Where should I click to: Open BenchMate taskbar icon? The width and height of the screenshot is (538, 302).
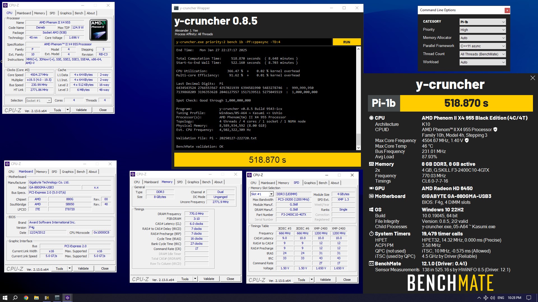tap(47, 298)
